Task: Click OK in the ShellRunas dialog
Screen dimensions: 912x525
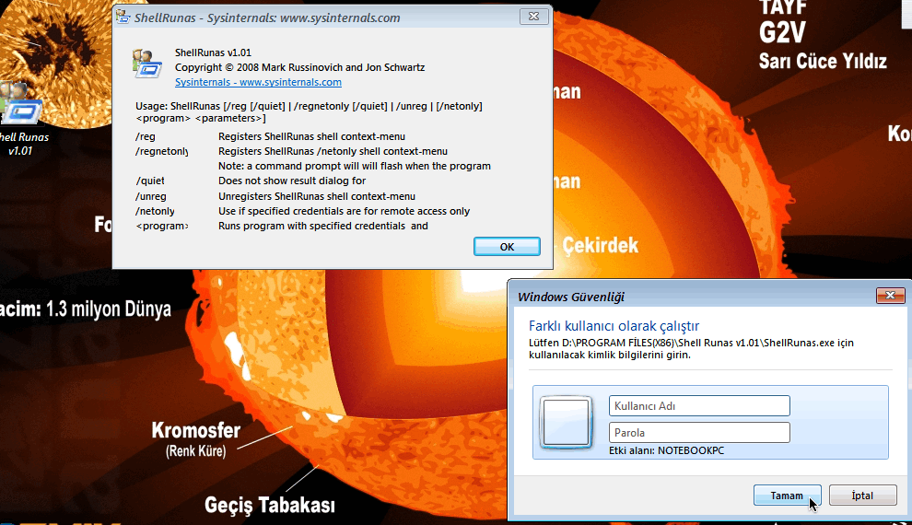Action: [x=507, y=247]
